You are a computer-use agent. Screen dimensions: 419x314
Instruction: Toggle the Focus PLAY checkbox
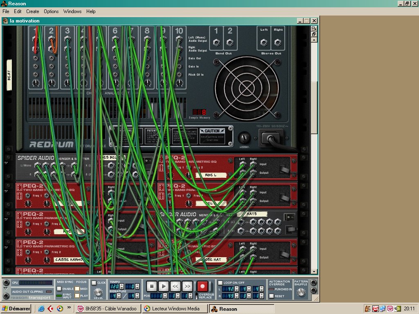click(x=77, y=296)
